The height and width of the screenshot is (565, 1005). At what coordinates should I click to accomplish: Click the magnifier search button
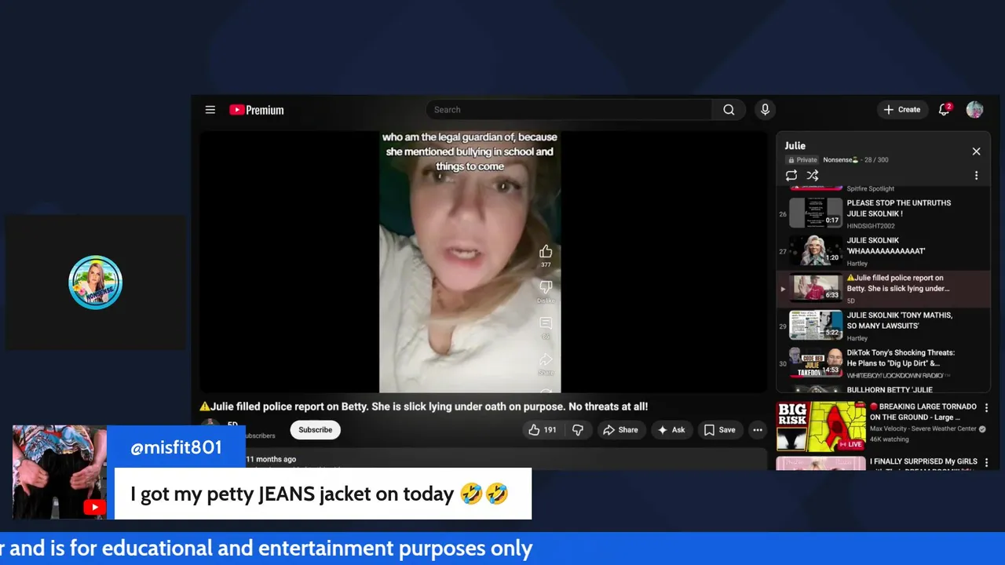(x=729, y=110)
